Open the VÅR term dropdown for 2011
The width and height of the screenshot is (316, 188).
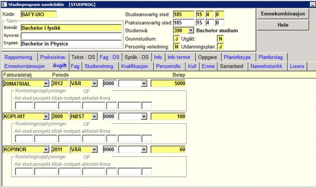coord(94,149)
